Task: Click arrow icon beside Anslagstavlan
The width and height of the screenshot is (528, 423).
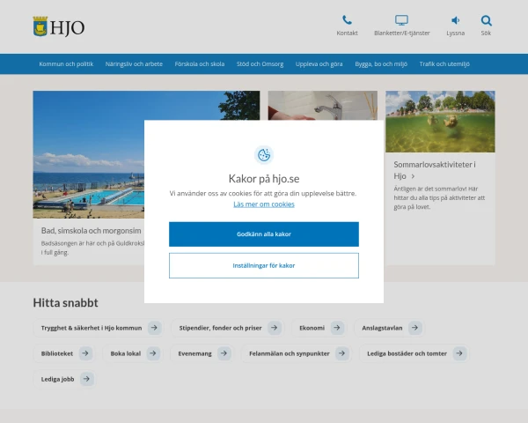Action: pyautogui.click(x=414, y=328)
